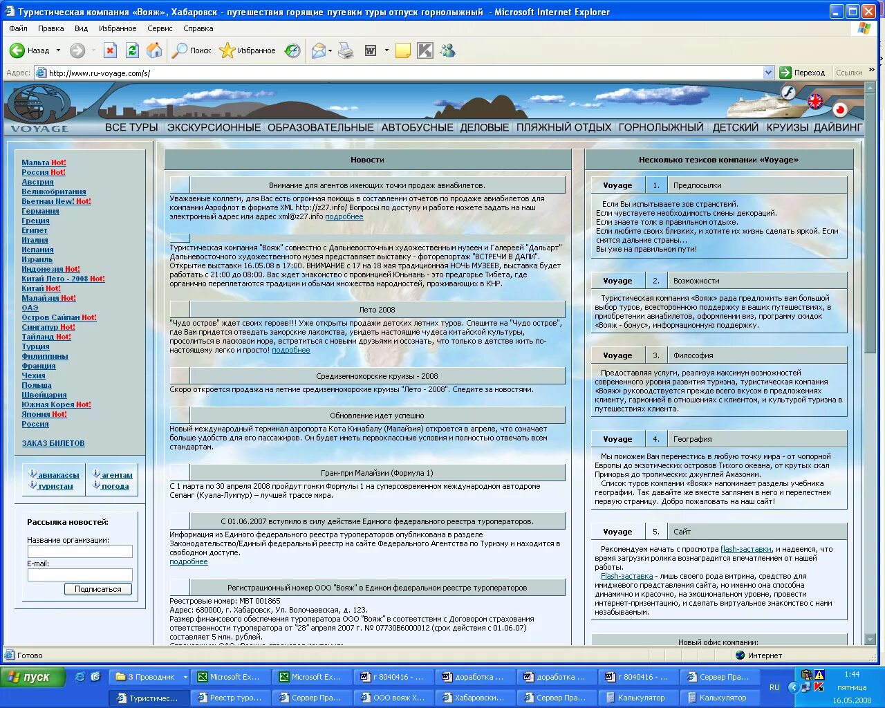Viewport: 885px width, 708px height.
Task: Go back with the Назад button
Action: click(30, 50)
